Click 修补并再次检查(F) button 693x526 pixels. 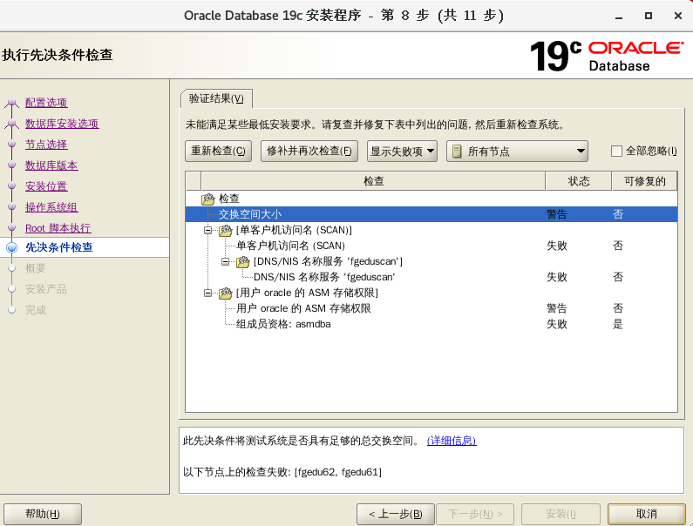click(x=309, y=151)
